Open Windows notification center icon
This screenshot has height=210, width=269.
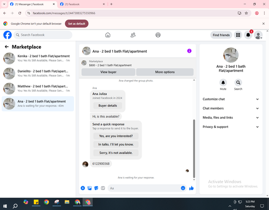(x=262, y=206)
